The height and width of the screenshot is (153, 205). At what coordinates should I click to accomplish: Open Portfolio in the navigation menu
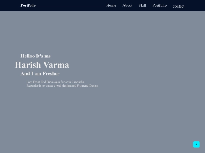159,5
